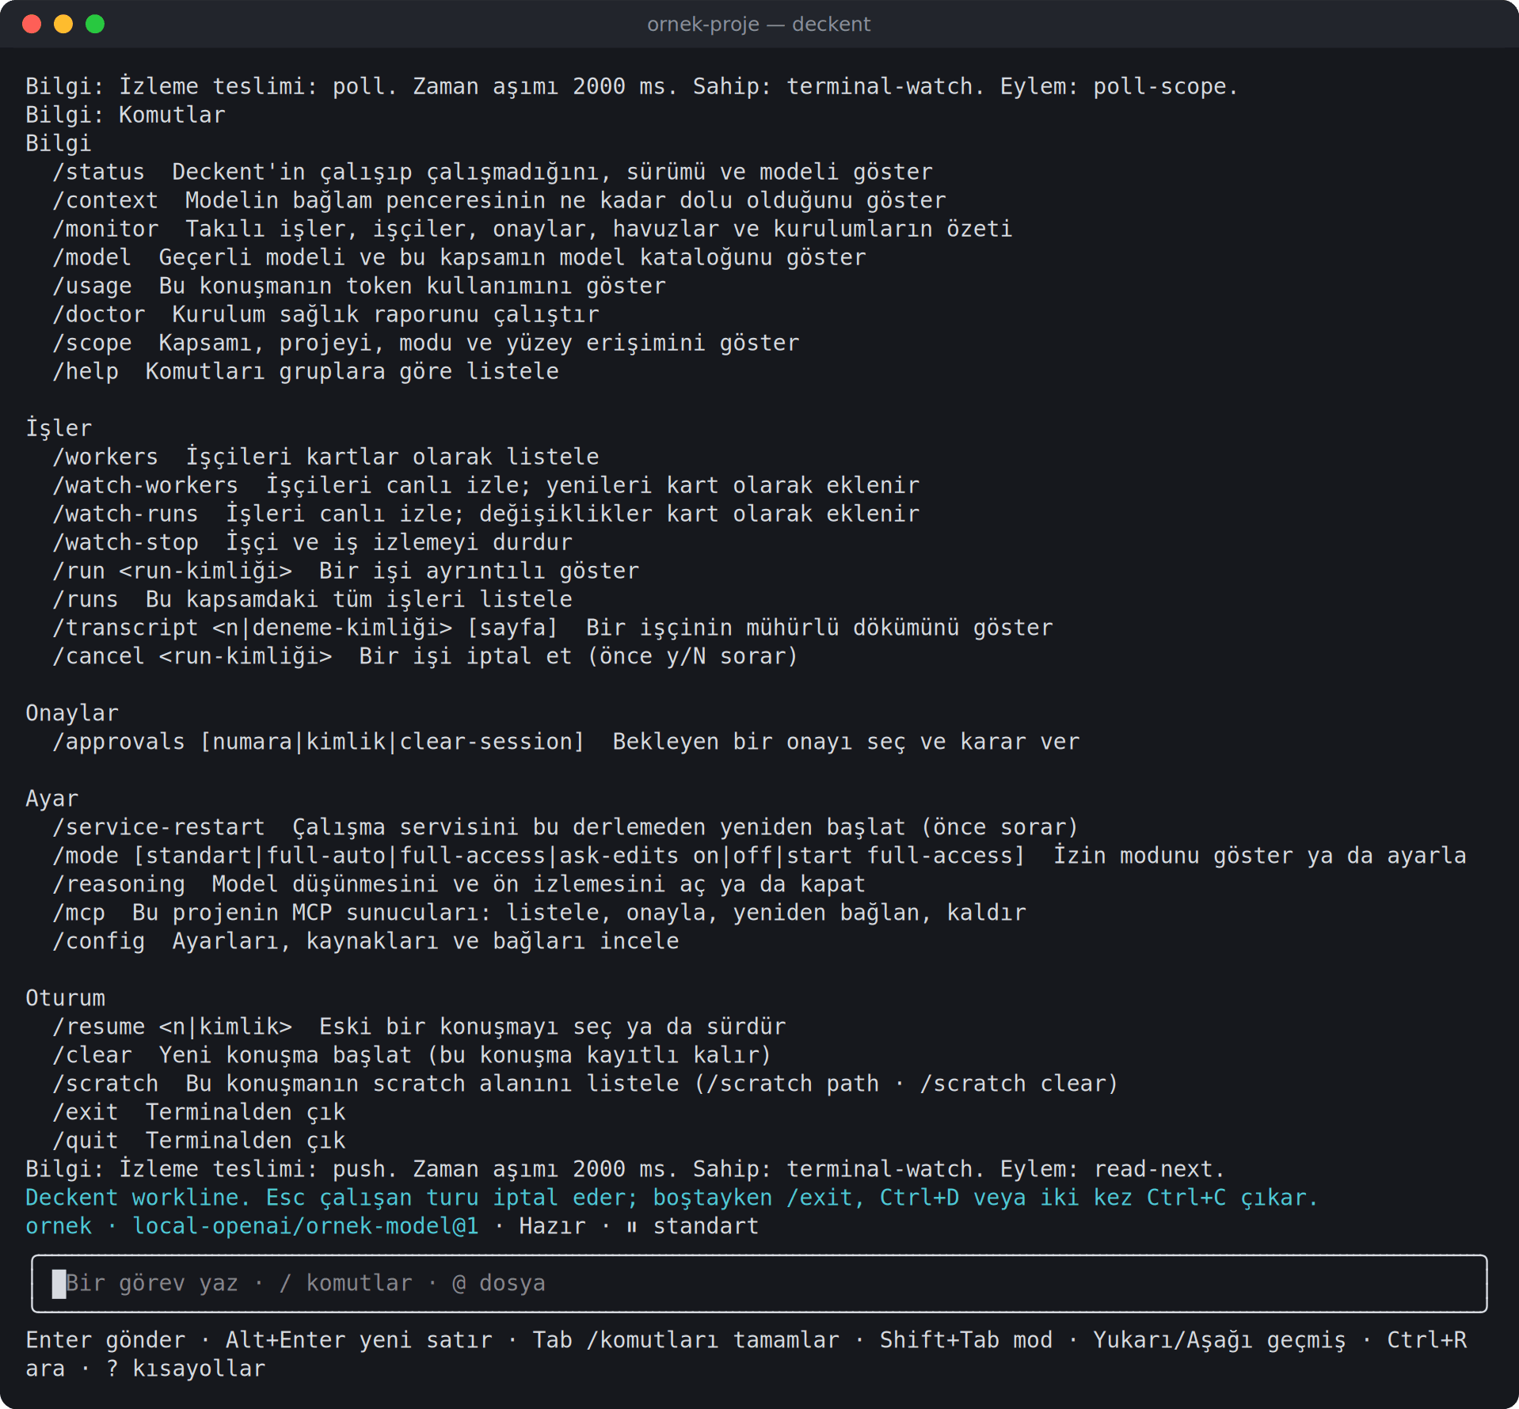Click 'local-openai/ornek-model@1' in status line
The width and height of the screenshot is (1519, 1409).
tap(306, 1226)
